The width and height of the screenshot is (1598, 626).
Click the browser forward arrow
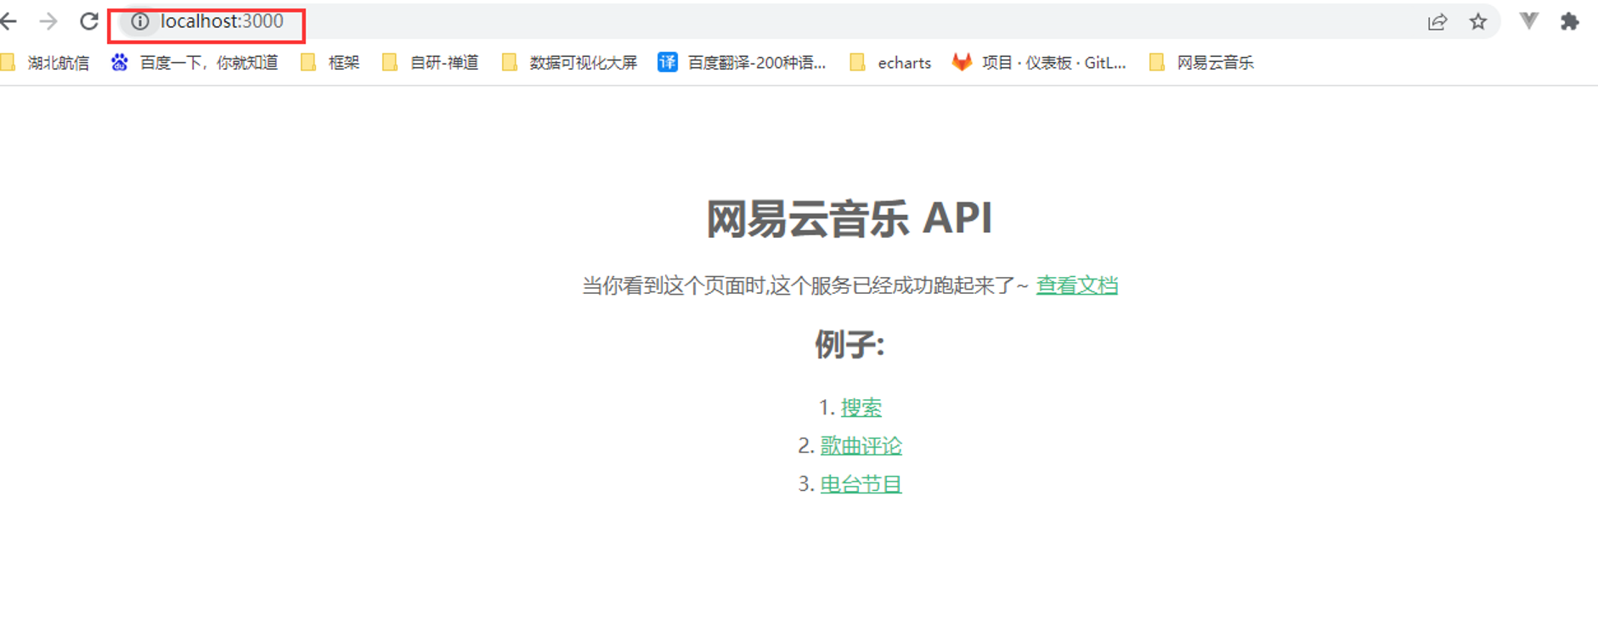(48, 21)
